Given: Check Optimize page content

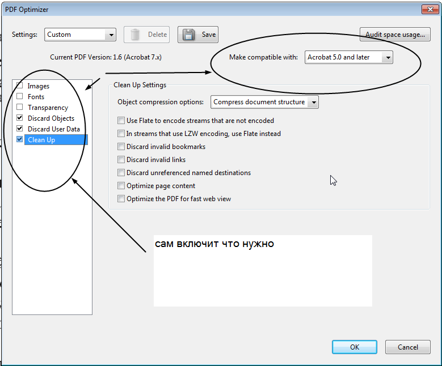Looking at the screenshot, I should [x=121, y=185].
